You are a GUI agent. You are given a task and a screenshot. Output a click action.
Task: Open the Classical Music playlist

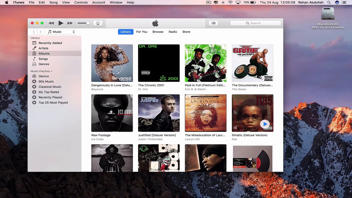click(54, 87)
